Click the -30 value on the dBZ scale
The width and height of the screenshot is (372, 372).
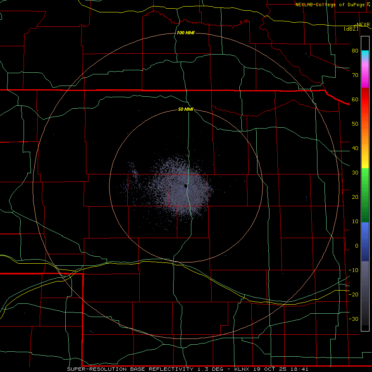pyautogui.click(x=353, y=319)
